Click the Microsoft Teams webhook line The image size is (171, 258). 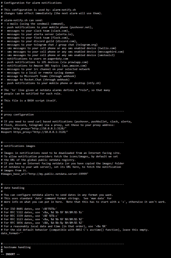[x=38, y=76]
